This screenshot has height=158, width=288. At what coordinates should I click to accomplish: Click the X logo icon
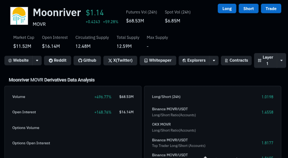(110, 61)
